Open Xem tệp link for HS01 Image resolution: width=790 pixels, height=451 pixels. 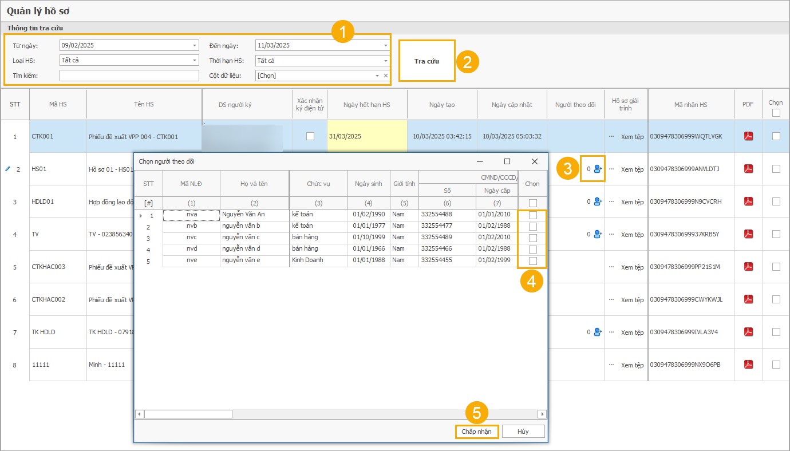coord(633,169)
